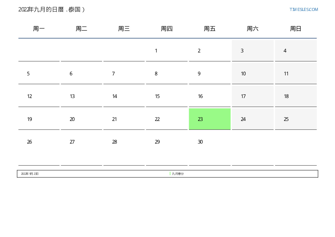Click day 30, the last day

(x=209, y=142)
